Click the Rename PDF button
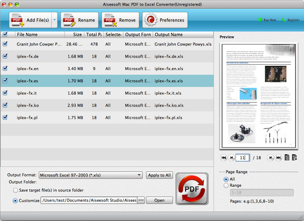304x221 pixels. 79,20
